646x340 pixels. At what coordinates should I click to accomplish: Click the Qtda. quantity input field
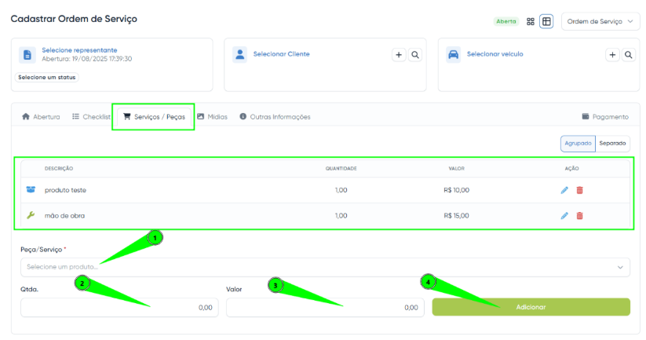[119, 307]
